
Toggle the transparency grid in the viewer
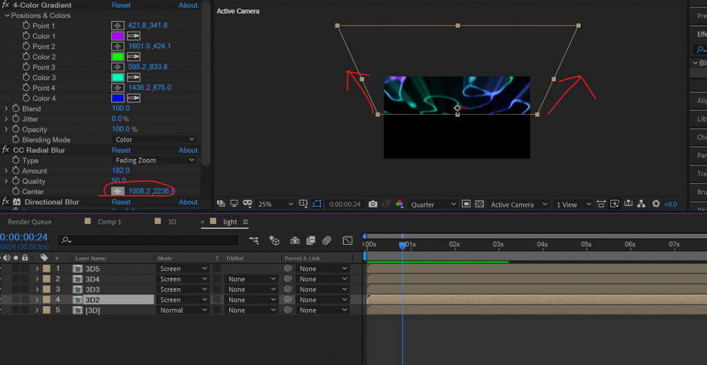(479, 205)
